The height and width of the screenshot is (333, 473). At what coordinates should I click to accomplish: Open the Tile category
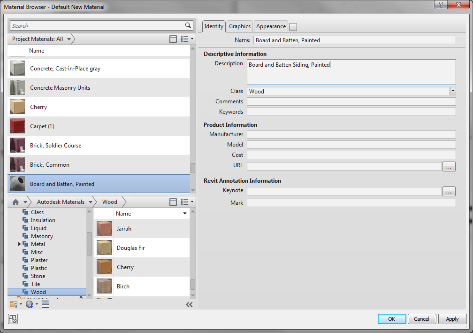[35, 284]
